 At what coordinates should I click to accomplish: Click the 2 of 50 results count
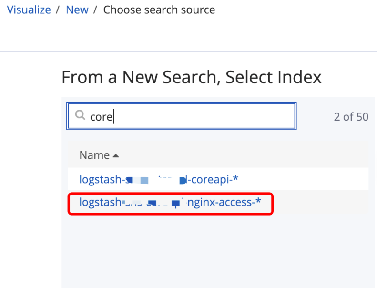pyautogui.click(x=351, y=116)
